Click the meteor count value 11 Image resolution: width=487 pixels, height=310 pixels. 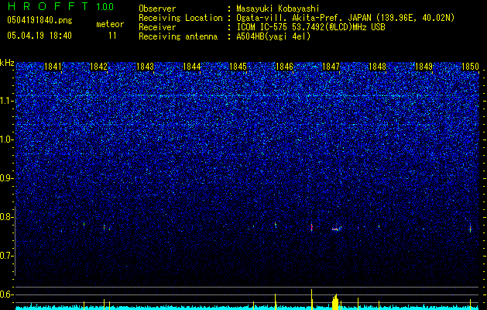point(112,36)
